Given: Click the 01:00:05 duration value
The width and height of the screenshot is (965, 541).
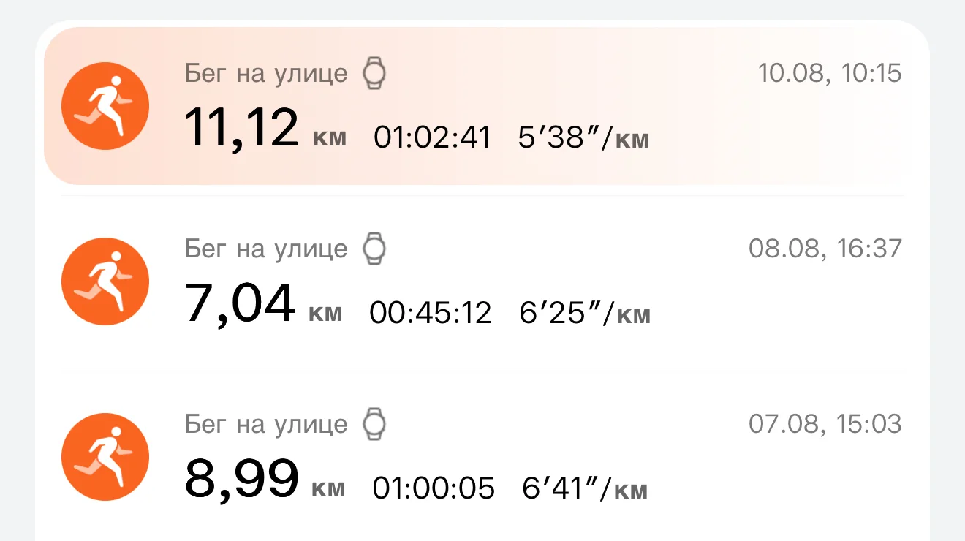Looking at the screenshot, I should 434,488.
